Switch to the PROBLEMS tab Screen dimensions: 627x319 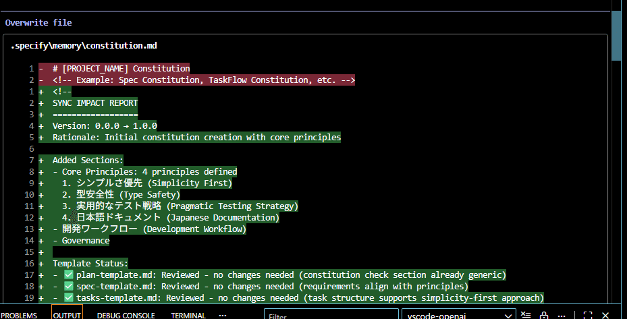[x=18, y=315]
